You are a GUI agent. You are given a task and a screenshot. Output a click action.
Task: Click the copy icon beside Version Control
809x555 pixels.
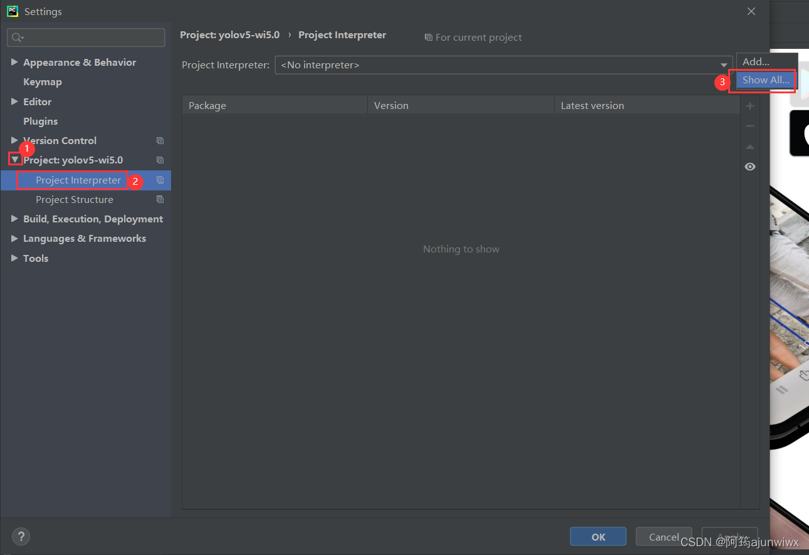[x=160, y=140]
